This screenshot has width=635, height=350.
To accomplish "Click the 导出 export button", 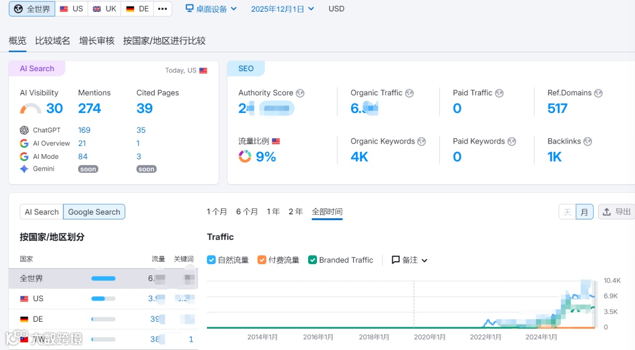I will [616, 212].
